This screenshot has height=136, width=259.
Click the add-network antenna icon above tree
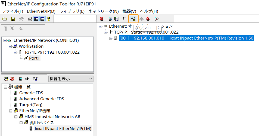(x=6, y=28)
